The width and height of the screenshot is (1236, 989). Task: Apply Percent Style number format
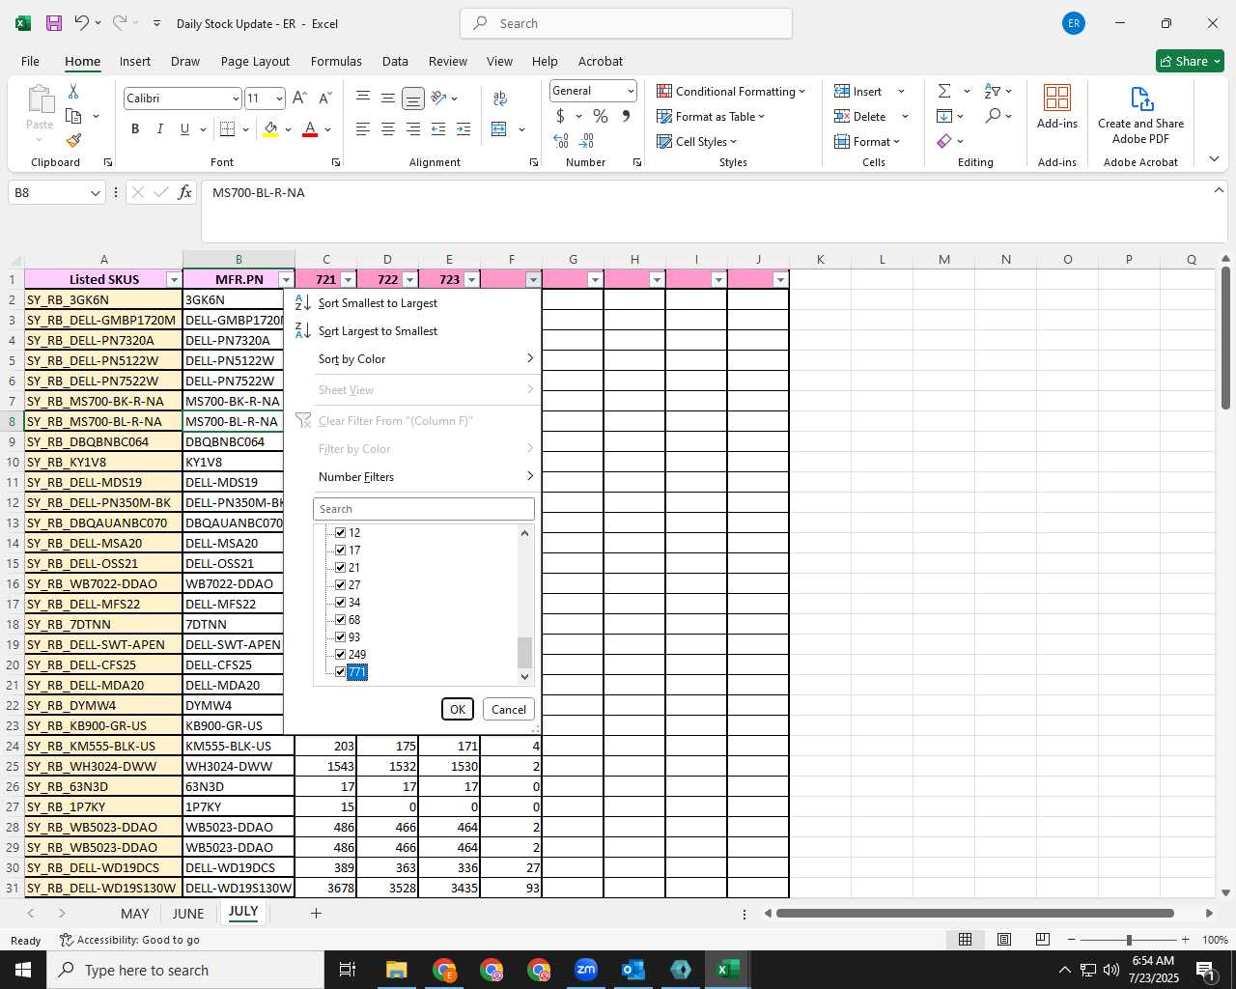point(601,116)
